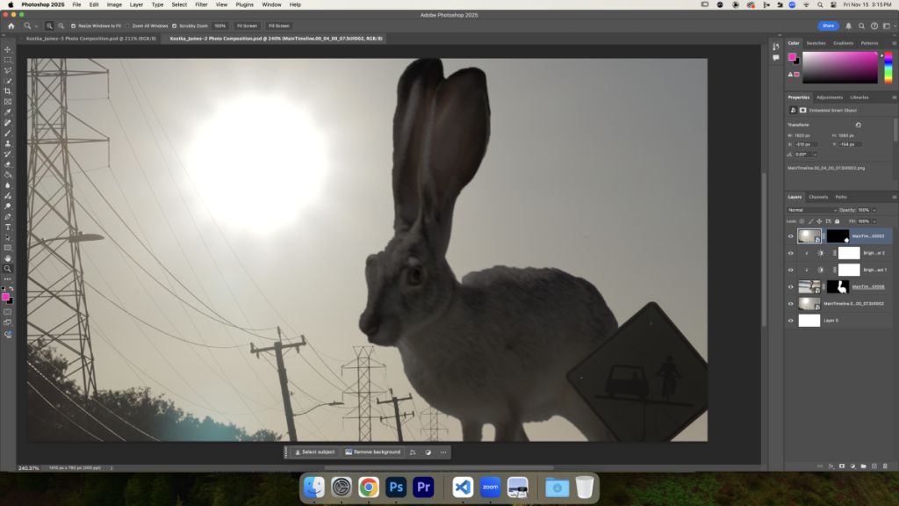Click the Fit Screen button

coord(247,26)
